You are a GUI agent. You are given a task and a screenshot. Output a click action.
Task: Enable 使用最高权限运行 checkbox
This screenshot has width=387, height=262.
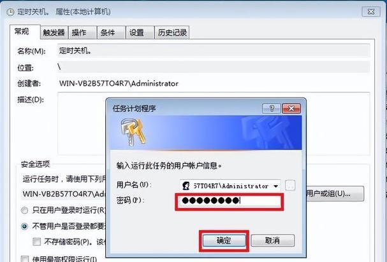(24, 259)
